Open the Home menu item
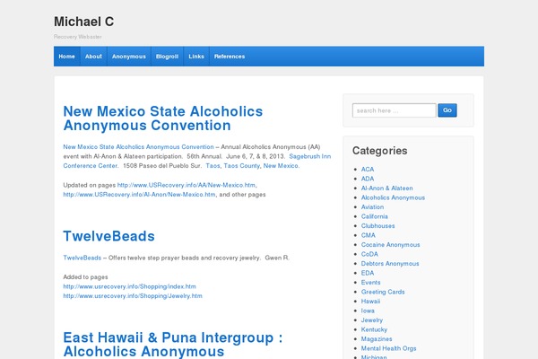 tap(67, 57)
